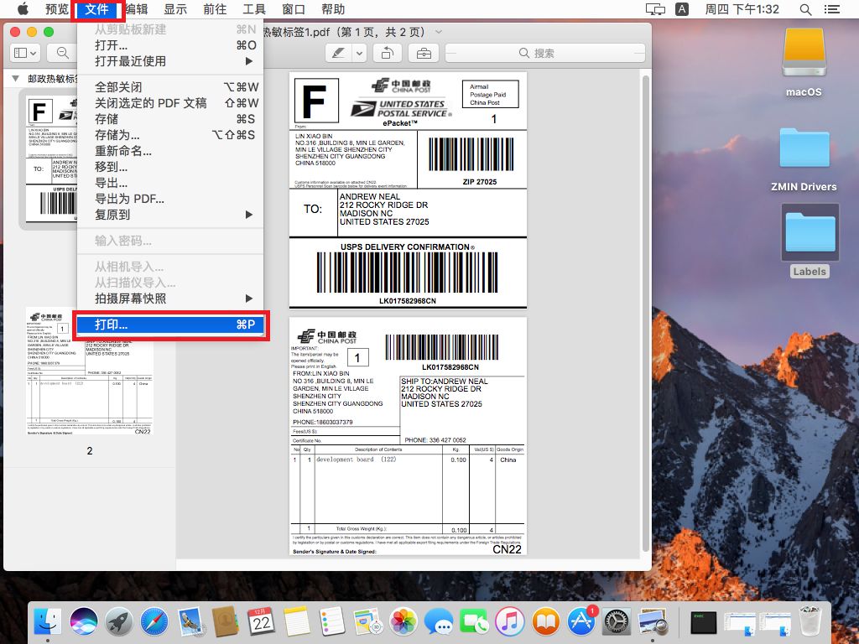This screenshot has width=859, height=644.
Task: Choose 打开... from the file menu
Action: [x=171, y=45]
